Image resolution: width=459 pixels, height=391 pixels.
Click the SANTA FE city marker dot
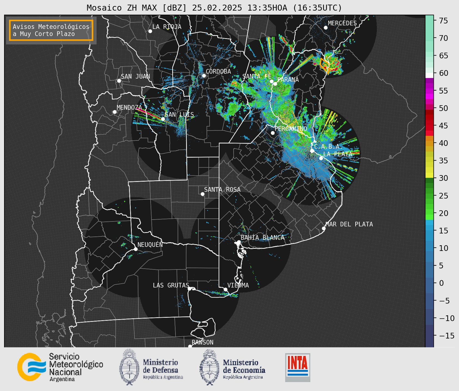(x=272, y=81)
